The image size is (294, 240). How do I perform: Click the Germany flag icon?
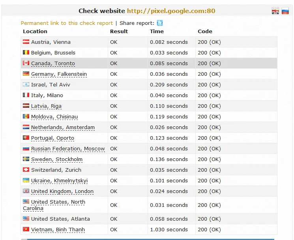click(26, 74)
